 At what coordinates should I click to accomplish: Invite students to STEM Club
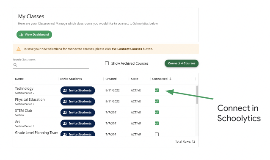(x=78, y=113)
